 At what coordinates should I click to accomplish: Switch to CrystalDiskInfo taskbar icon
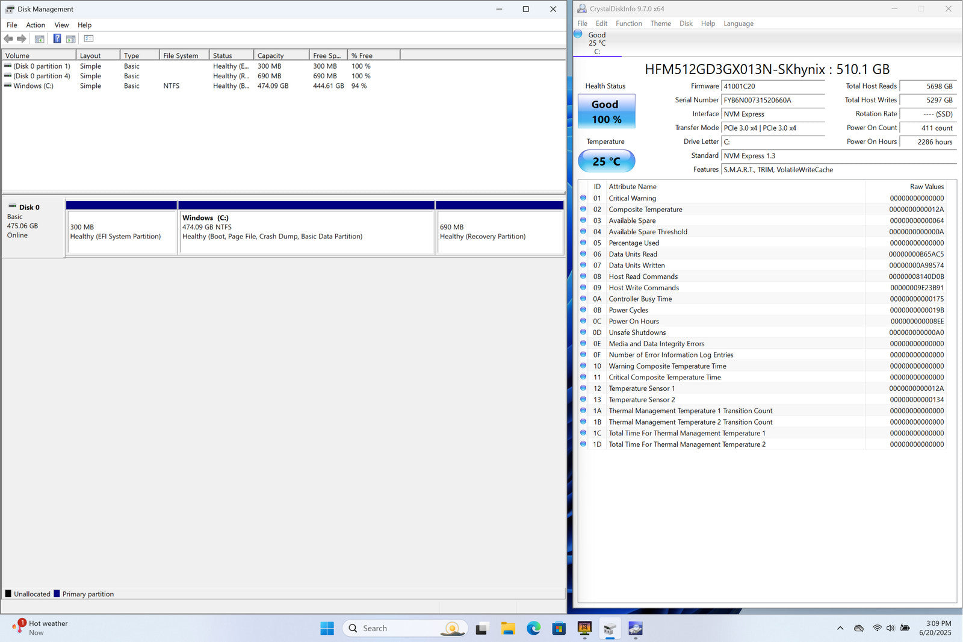click(636, 629)
